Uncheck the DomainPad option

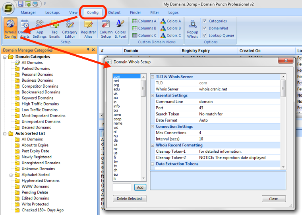[x=205, y=28]
